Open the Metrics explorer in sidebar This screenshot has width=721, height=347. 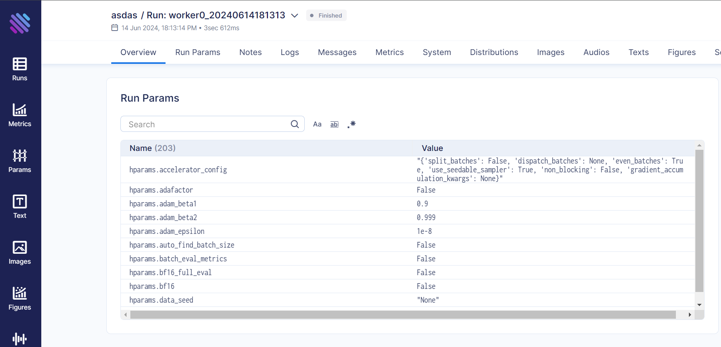pyautogui.click(x=20, y=115)
